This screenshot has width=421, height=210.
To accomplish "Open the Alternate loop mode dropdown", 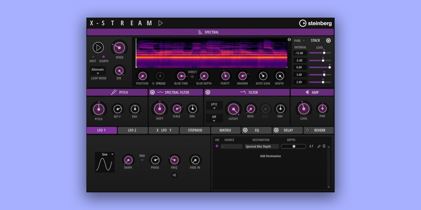I will click(x=98, y=71).
